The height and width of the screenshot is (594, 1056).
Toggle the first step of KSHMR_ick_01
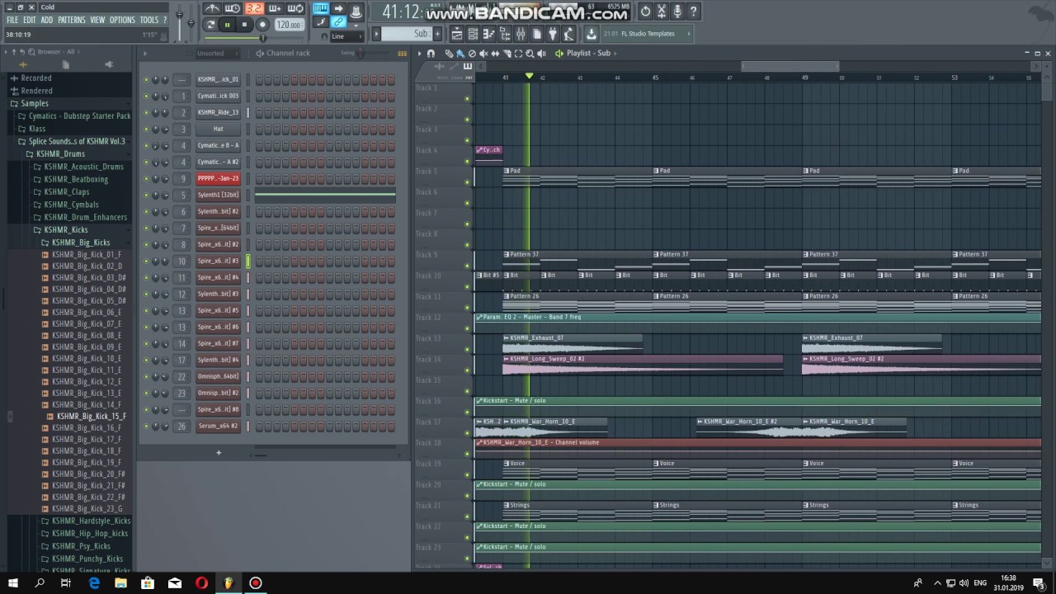259,80
